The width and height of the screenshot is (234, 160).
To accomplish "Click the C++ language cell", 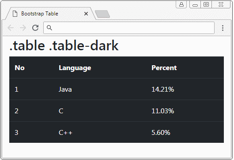I will click(65, 133).
